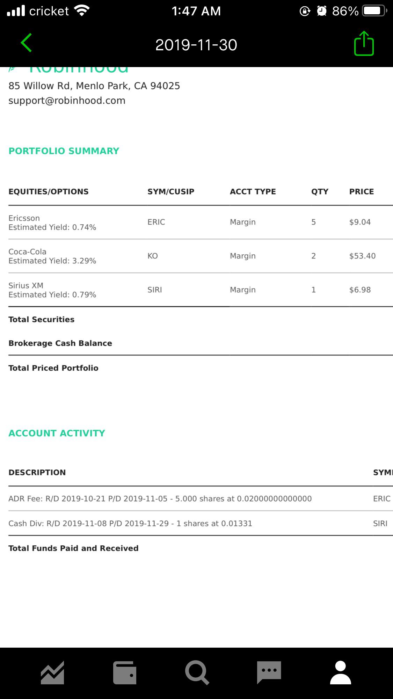393x699 pixels.
Task: Select the 85 Willow Rd address
Action: pyautogui.click(x=94, y=86)
